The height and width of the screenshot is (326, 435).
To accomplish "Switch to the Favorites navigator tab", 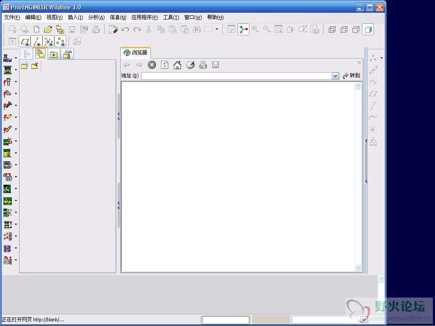I will click(x=54, y=54).
